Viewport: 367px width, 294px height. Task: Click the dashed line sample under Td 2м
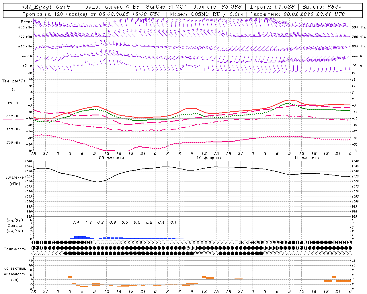(13, 106)
